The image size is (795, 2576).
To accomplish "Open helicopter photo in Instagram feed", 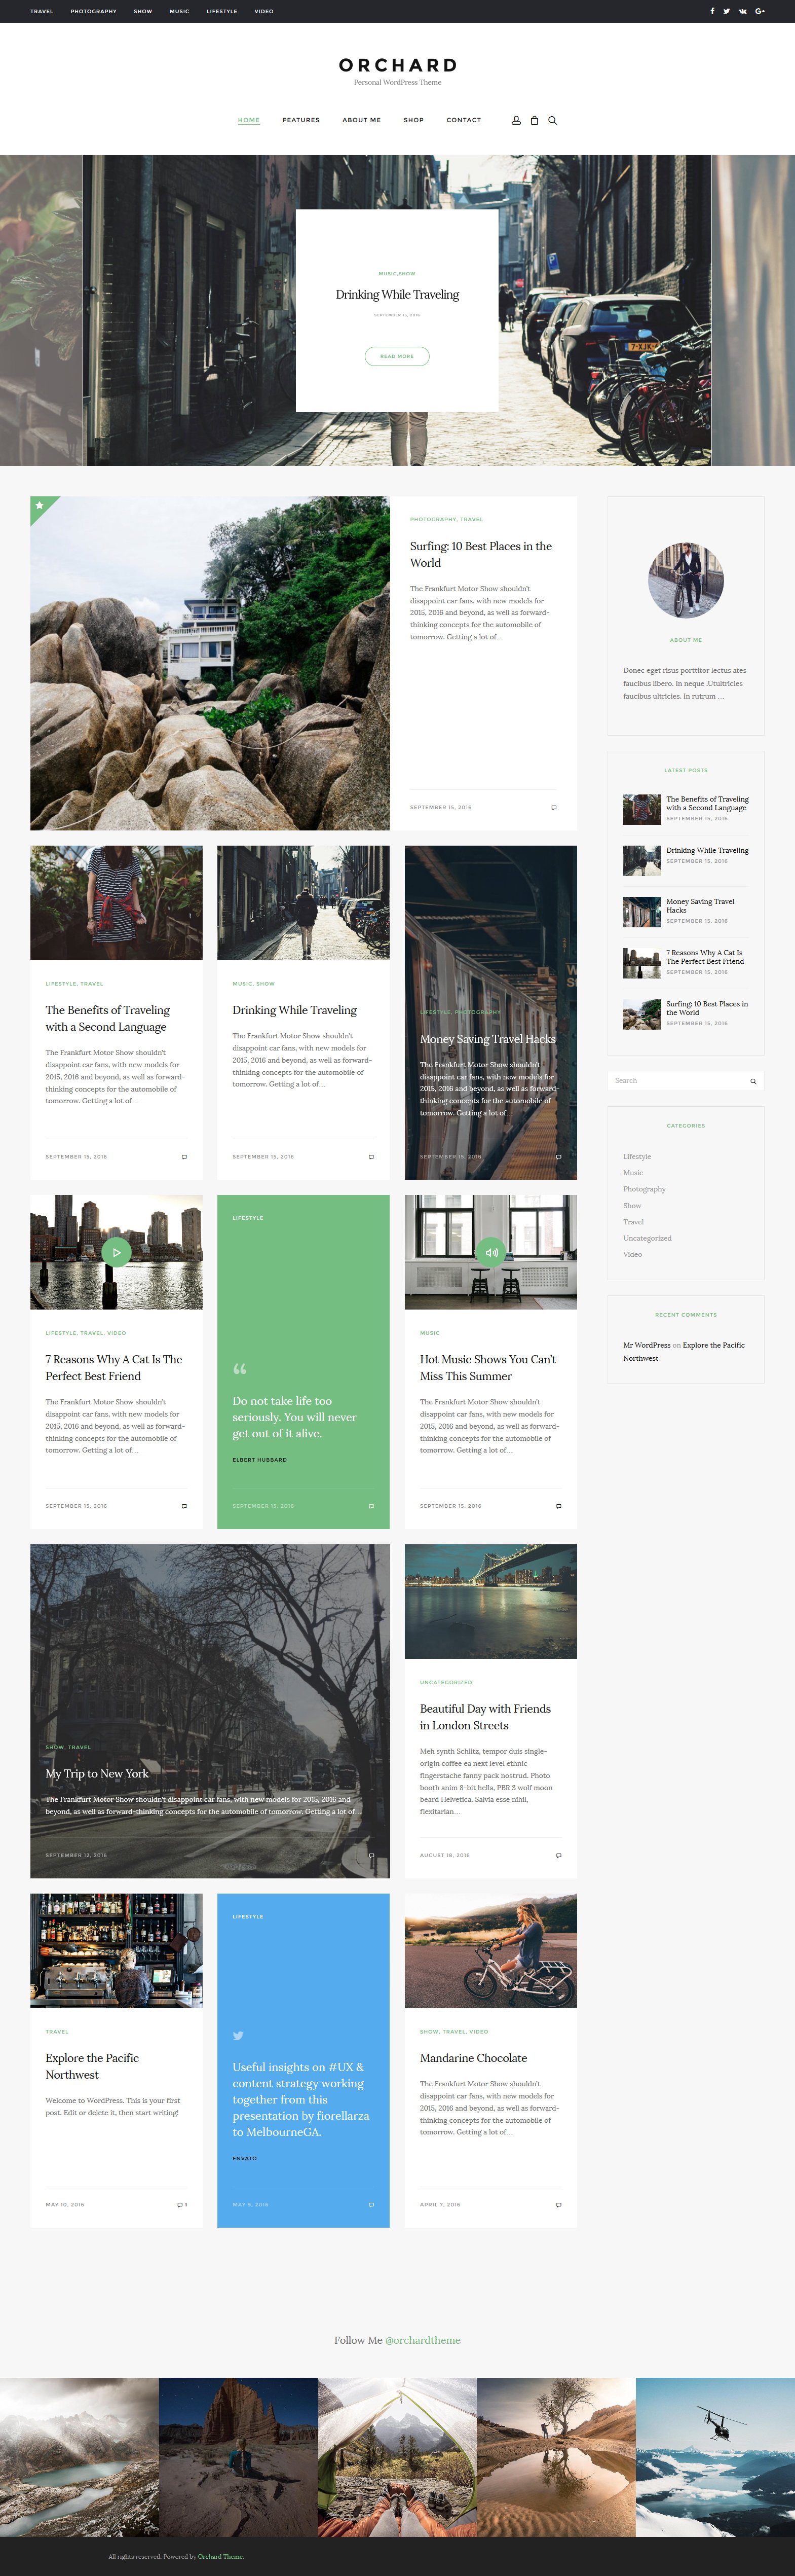I will 715,2457.
